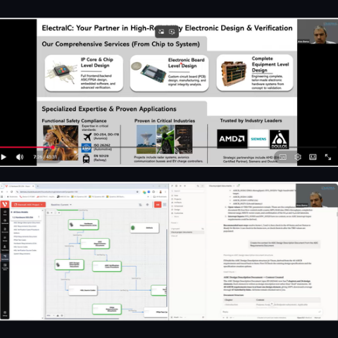Go back in the browser
Image resolution: width=338 pixels, height=338 pixels.
(x=2, y=192)
